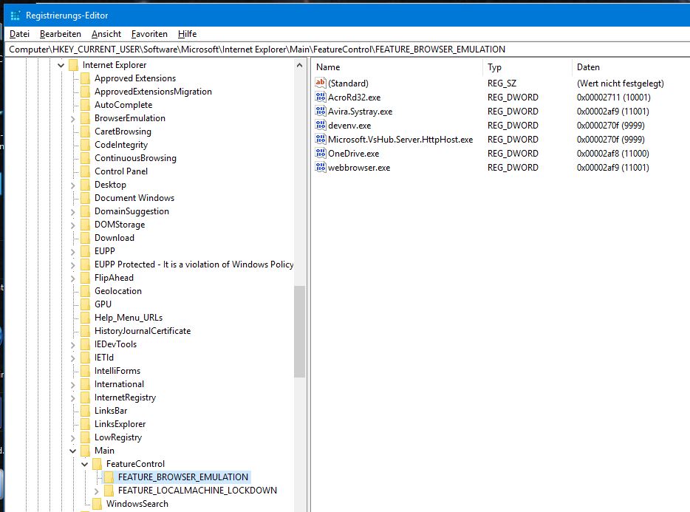The image size is (690, 512).
Task: Click the Download folder icon
Action: click(x=86, y=238)
